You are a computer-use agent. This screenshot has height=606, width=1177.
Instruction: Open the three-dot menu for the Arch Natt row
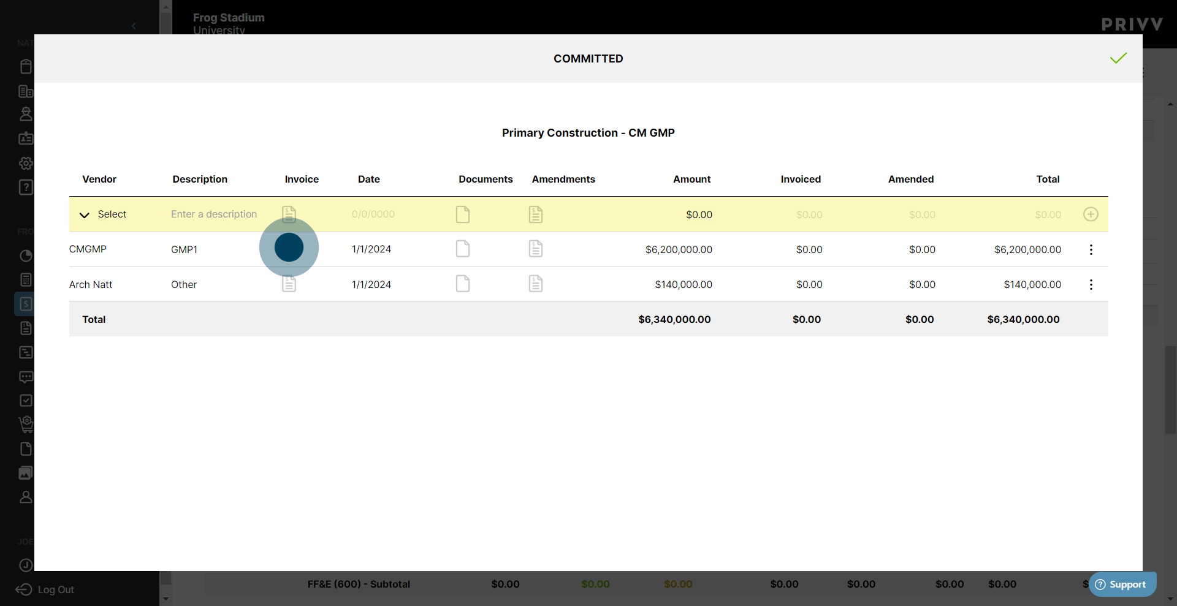1091,284
